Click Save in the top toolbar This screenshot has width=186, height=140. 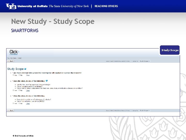point(107,61)
